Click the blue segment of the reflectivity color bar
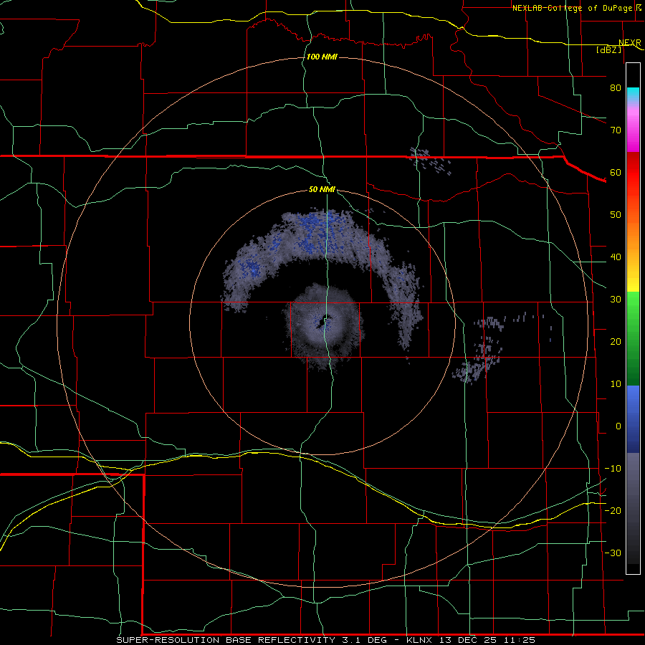Viewport: 645px width, 645px height. [x=633, y=419]
